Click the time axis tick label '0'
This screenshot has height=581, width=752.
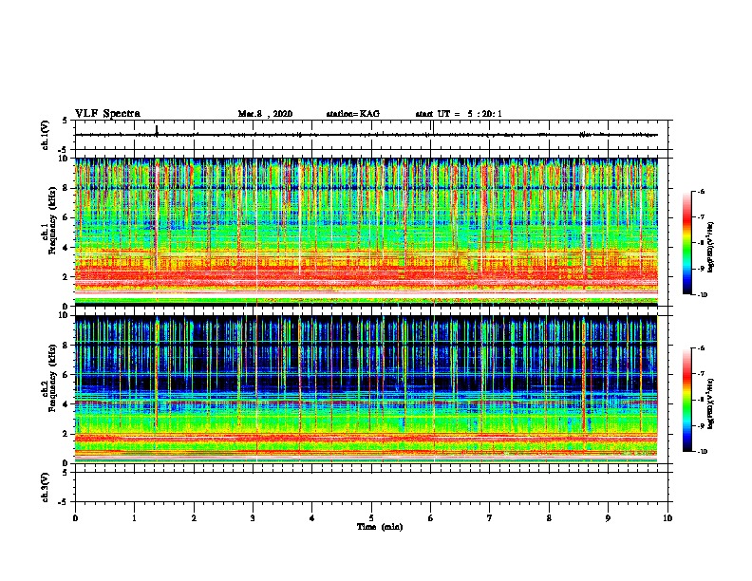[75, 518]
